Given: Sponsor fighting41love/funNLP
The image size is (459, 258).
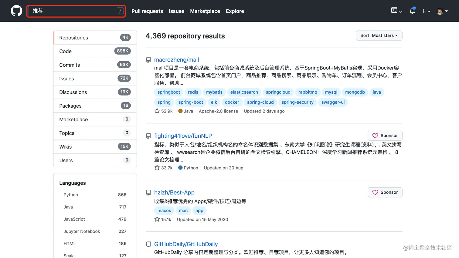Looking at the screenshot, I should 385,136.
